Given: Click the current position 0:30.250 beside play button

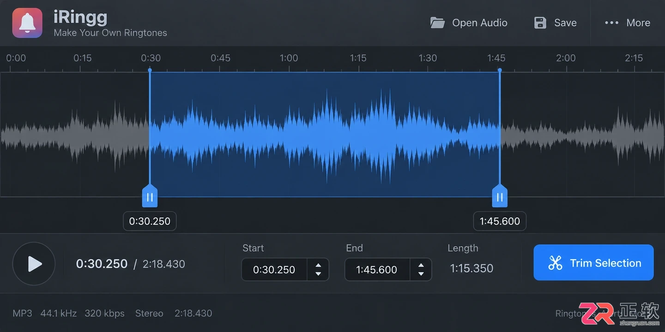Looking at the screenshot, I should coord(102,264).
